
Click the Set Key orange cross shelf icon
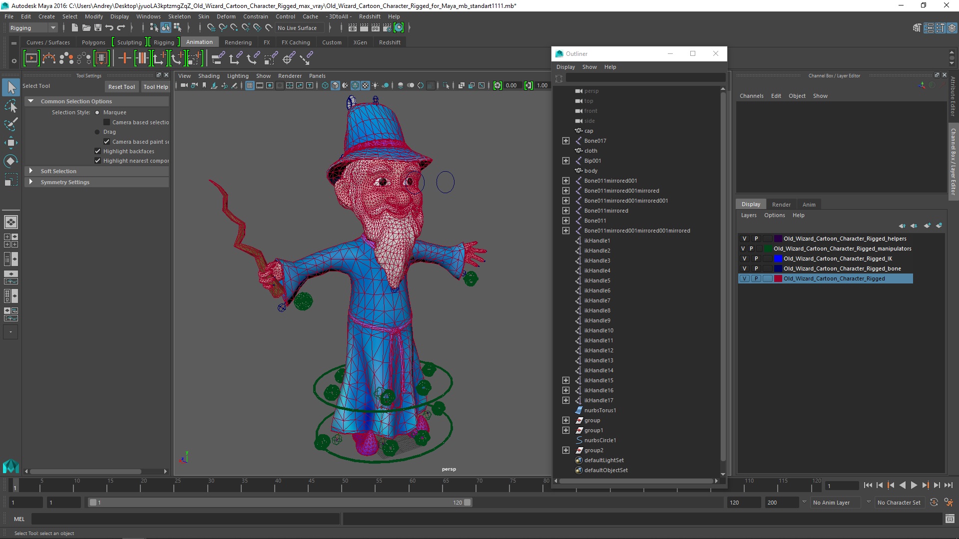(124, 58)
